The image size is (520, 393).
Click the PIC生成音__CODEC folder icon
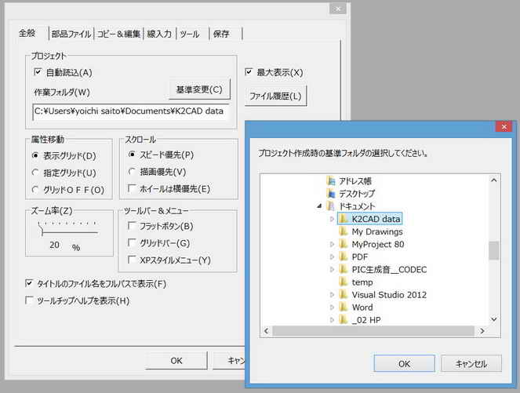(x=344, y=269)
